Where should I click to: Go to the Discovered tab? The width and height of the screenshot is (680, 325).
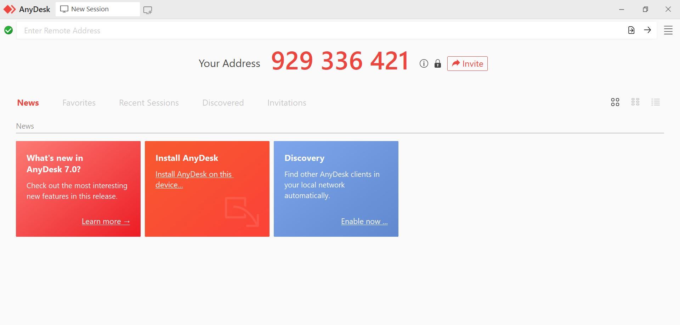point(223,103)
